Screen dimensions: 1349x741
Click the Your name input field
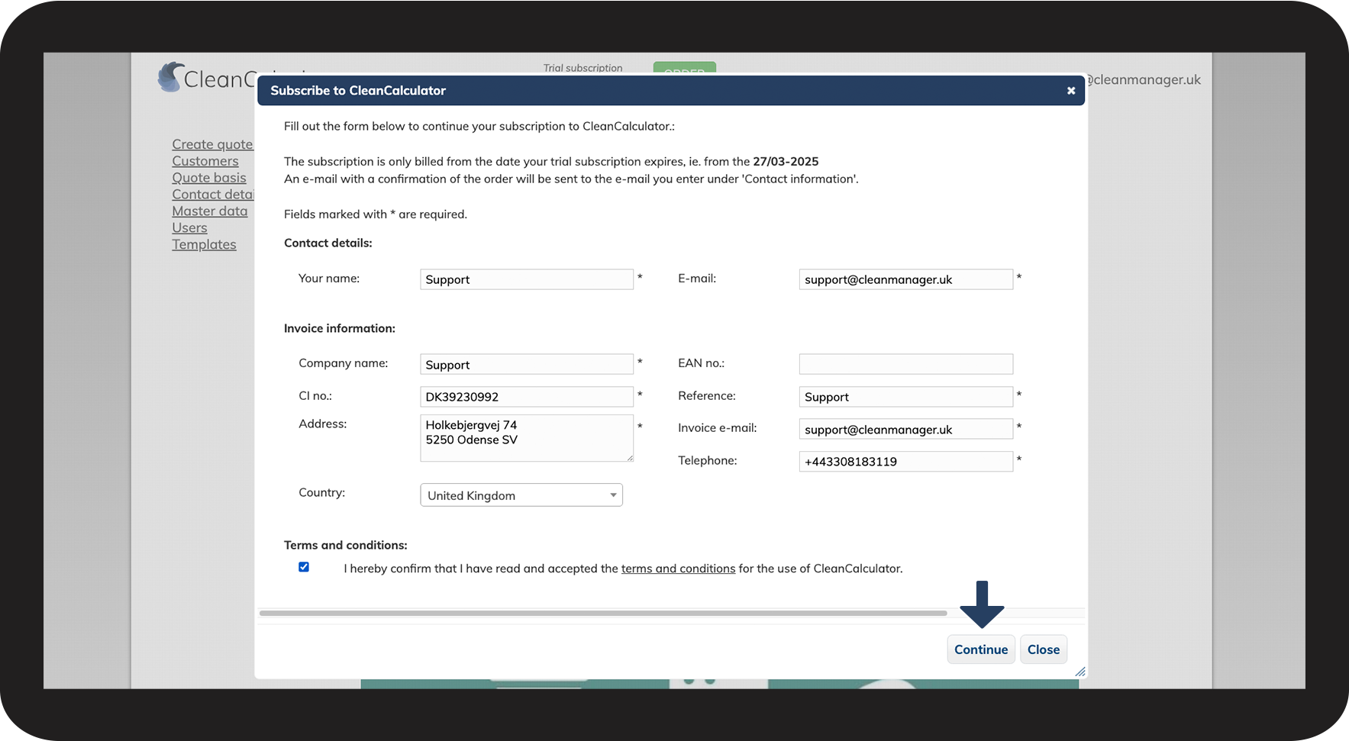tap(526, 279)
